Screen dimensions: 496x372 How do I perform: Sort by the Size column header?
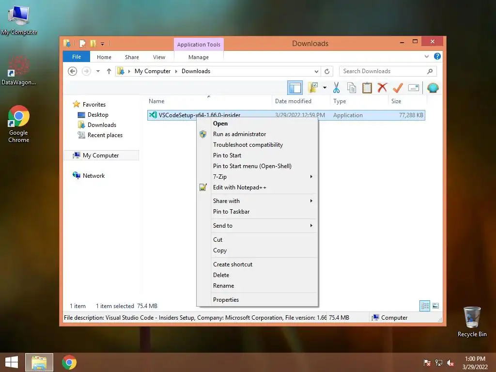tap(407, 101)
